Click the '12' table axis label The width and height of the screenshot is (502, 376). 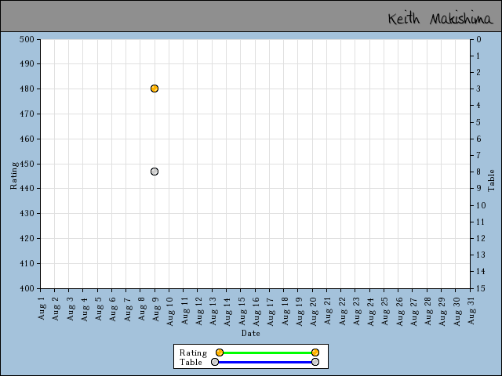pyautogui.click(x=481, y=238)
